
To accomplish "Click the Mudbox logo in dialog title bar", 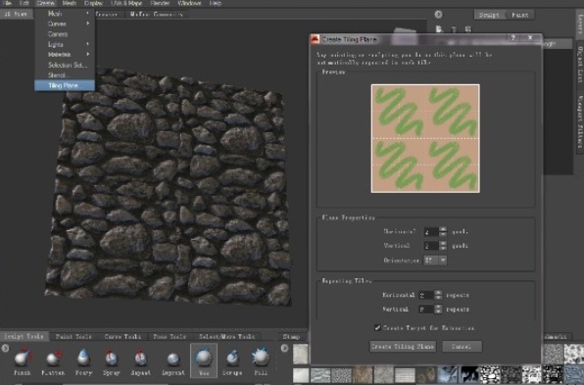I will [316, 39].
